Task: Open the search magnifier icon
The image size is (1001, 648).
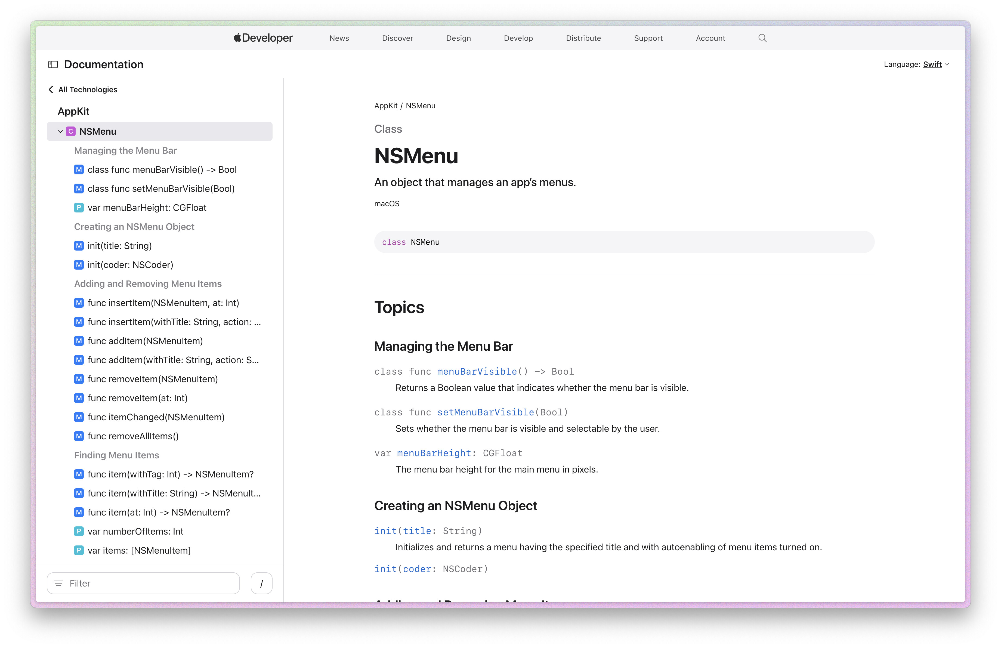Action: (x=762, y=38)
